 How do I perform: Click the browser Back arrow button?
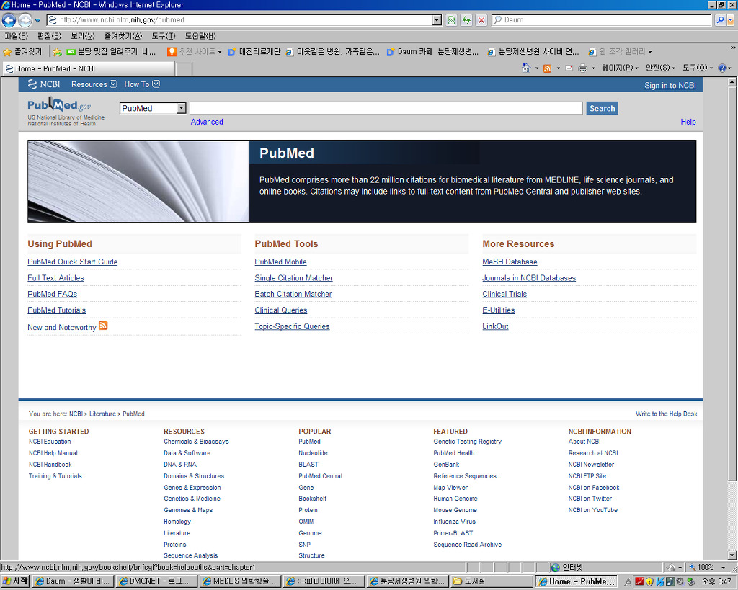pos(9,20)
